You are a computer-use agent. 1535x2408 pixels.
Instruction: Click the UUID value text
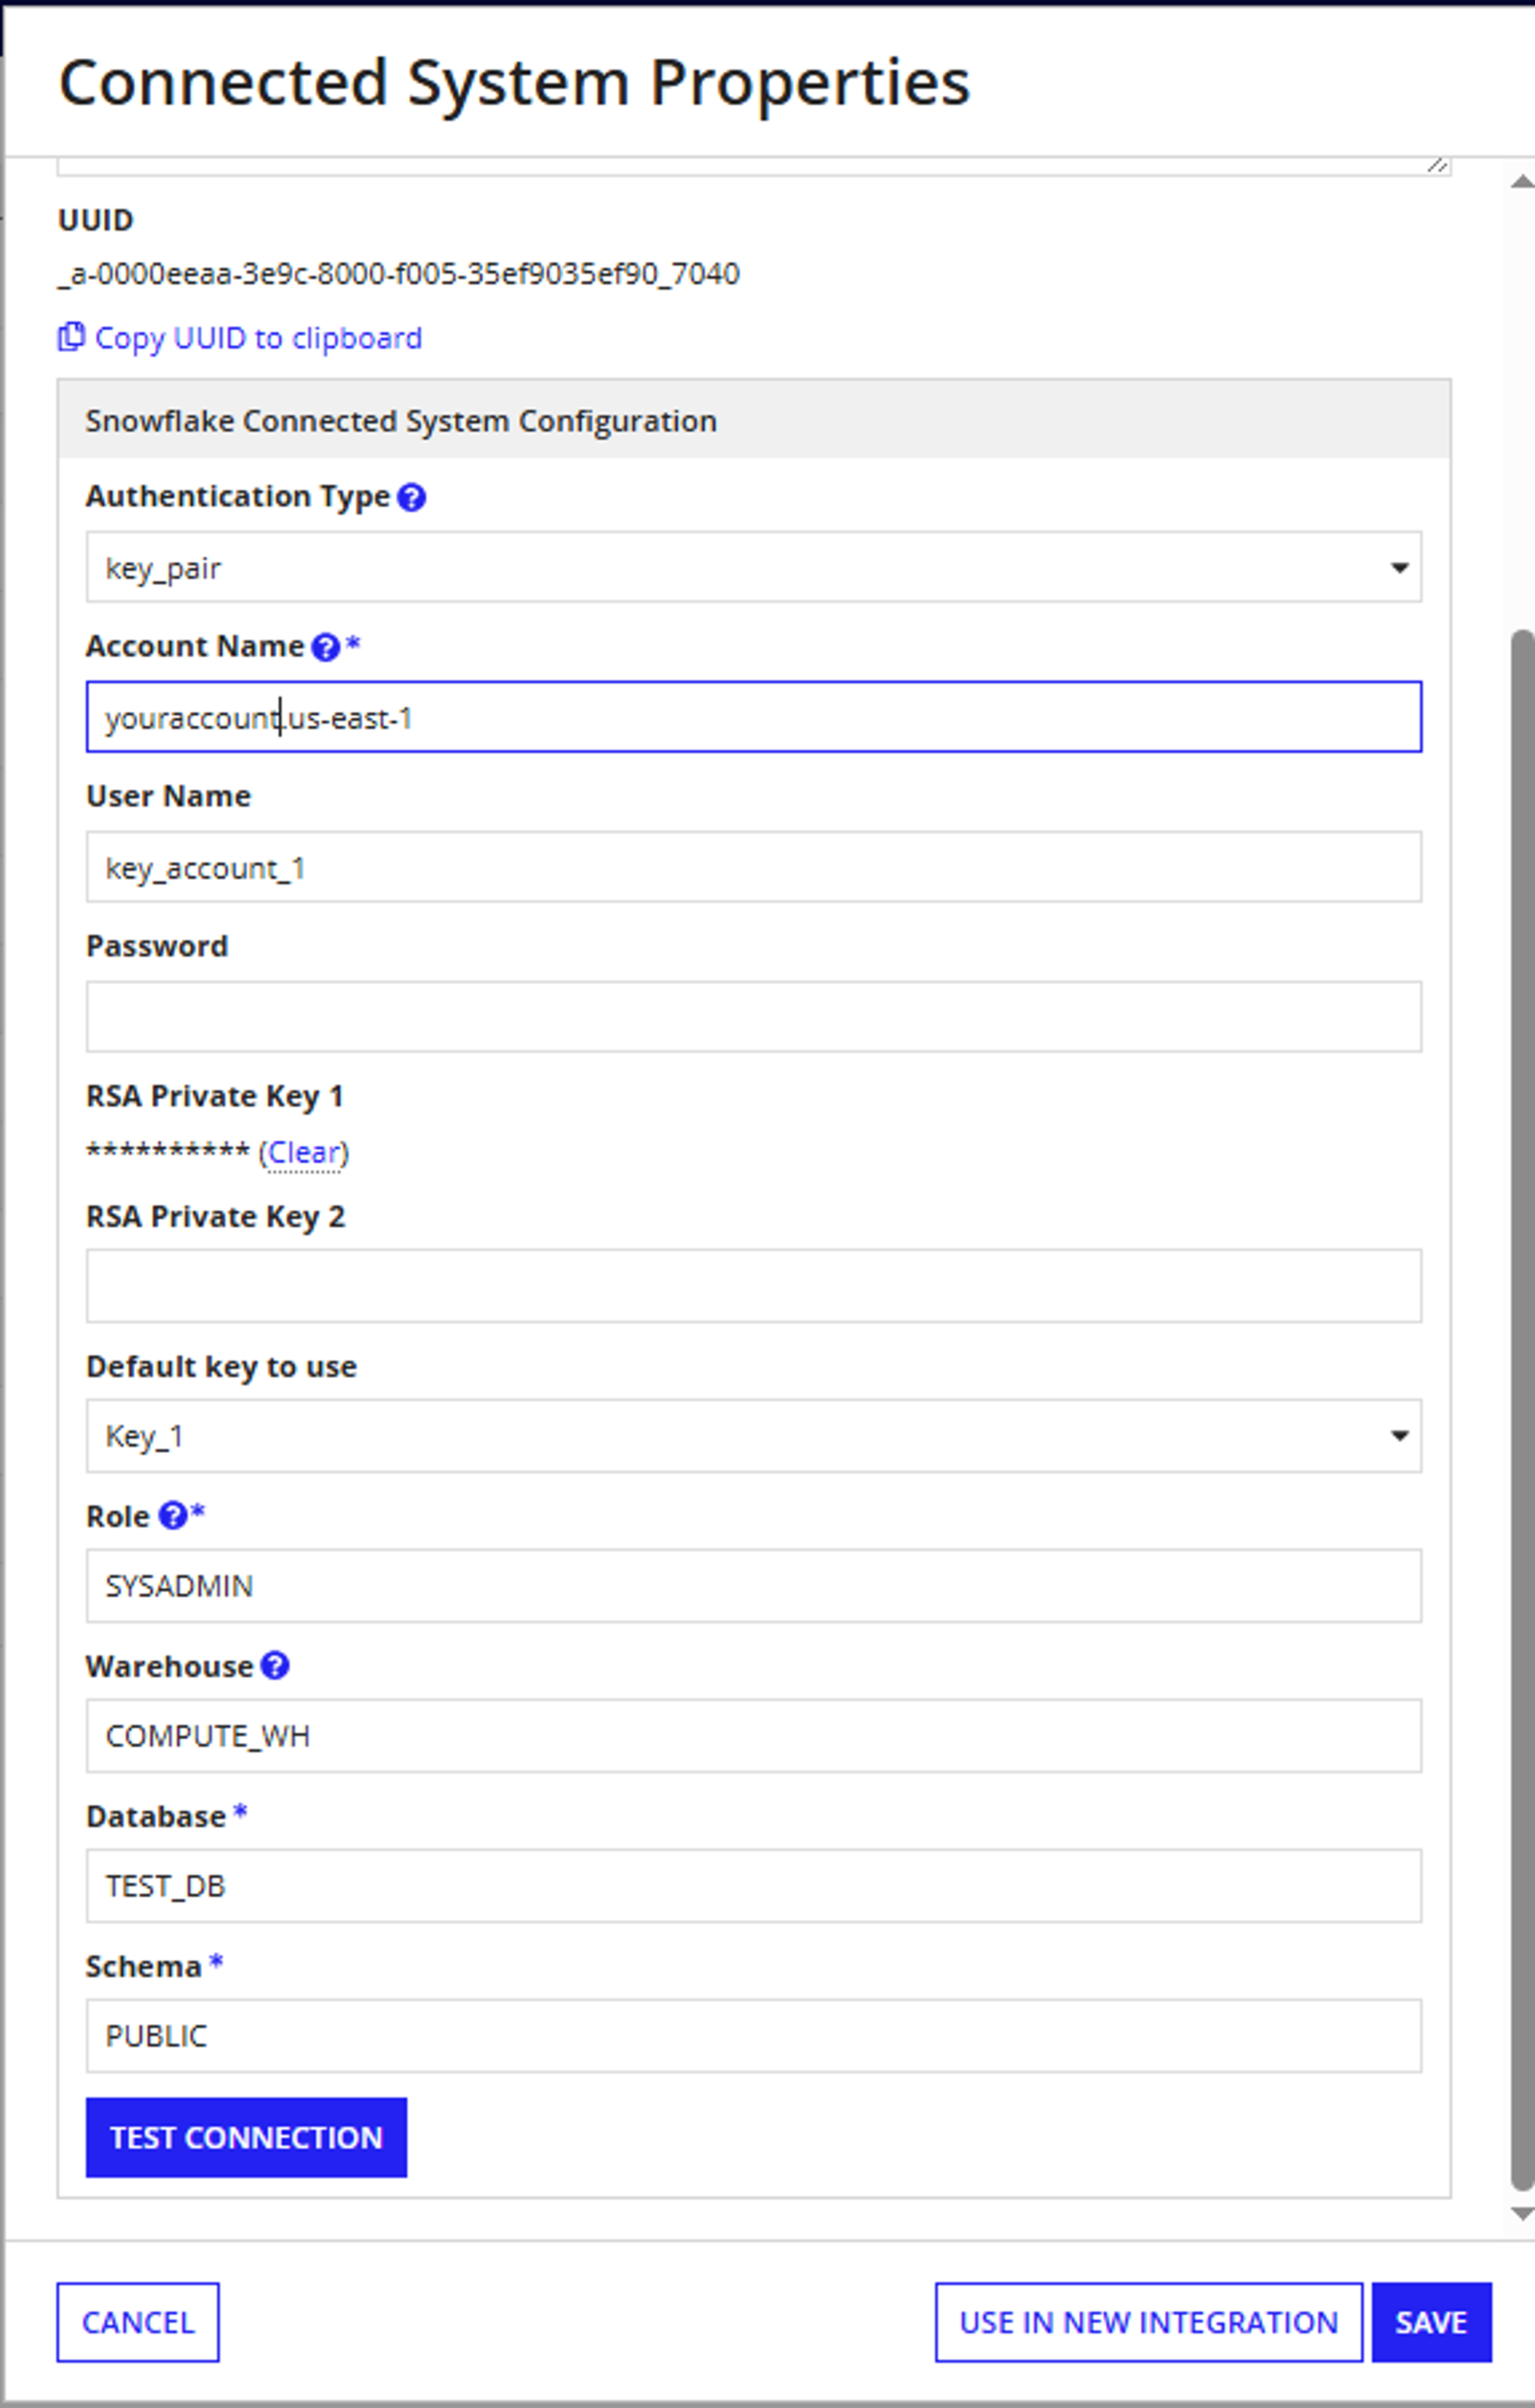point(399,274)
